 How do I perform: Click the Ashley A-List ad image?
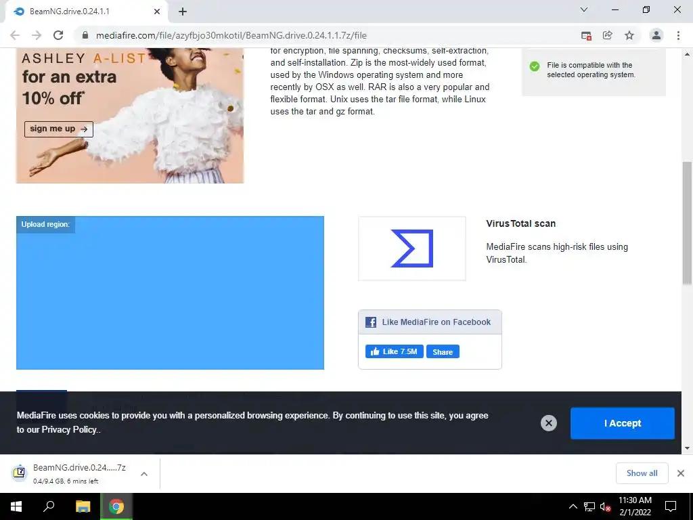point(130,115)
